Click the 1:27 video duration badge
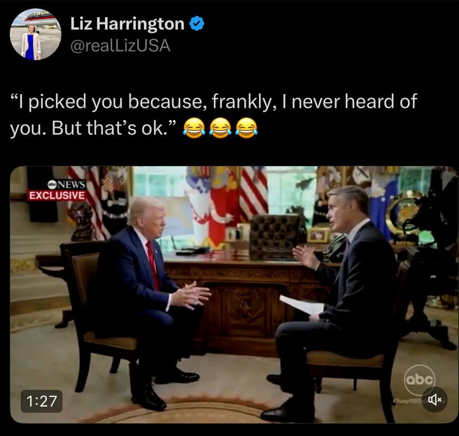 point(42,401)
